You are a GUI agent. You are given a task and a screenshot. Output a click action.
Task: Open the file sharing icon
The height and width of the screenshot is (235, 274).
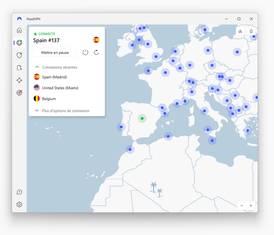click(x=19, y=68)
